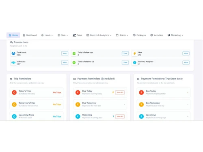The image size is (203, 152).
Task: Click the Trip Reminders heading
Action: pyautogui.click(x=22, y=79)
